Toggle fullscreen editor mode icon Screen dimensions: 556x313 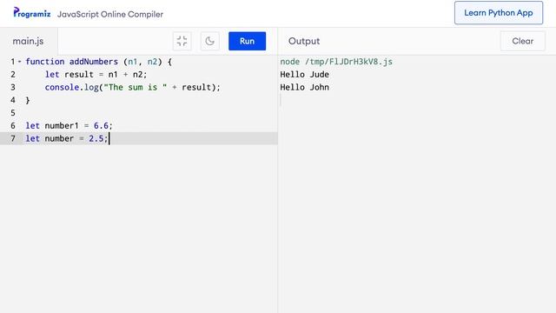[182, 41]
